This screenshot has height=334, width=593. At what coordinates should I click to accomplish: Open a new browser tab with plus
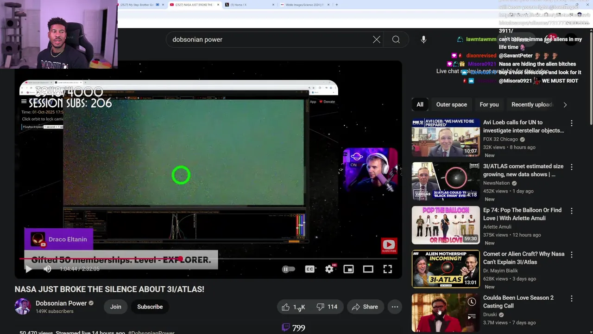pyautogui.click(x=337, y=5)
